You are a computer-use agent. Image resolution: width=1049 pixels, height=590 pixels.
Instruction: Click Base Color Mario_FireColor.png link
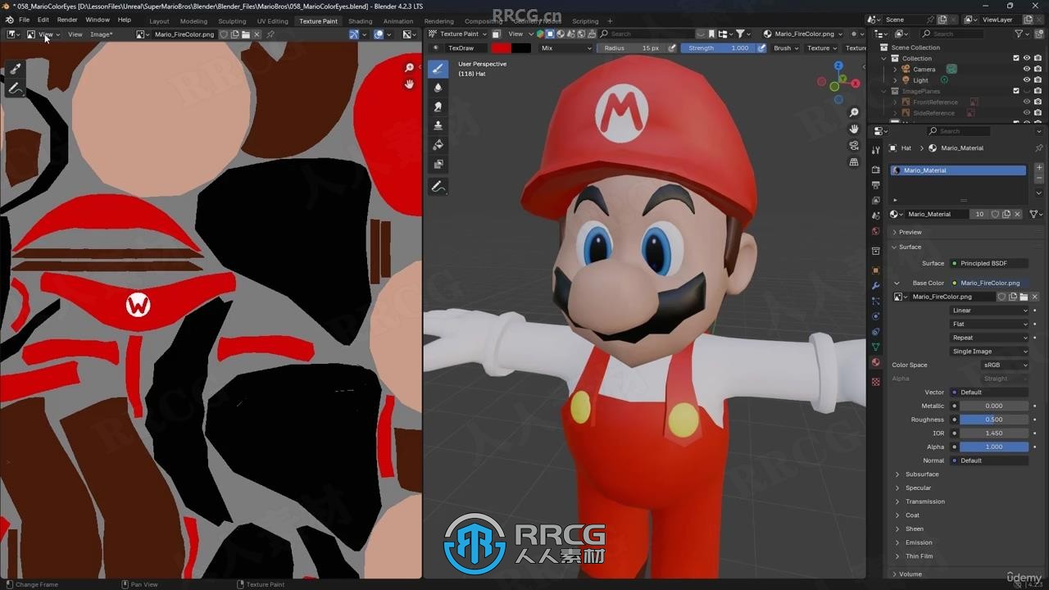tap(989, 283)
